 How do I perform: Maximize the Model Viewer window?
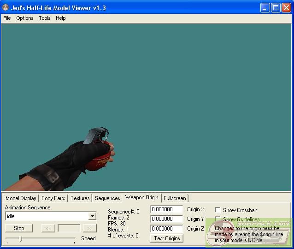276,8
